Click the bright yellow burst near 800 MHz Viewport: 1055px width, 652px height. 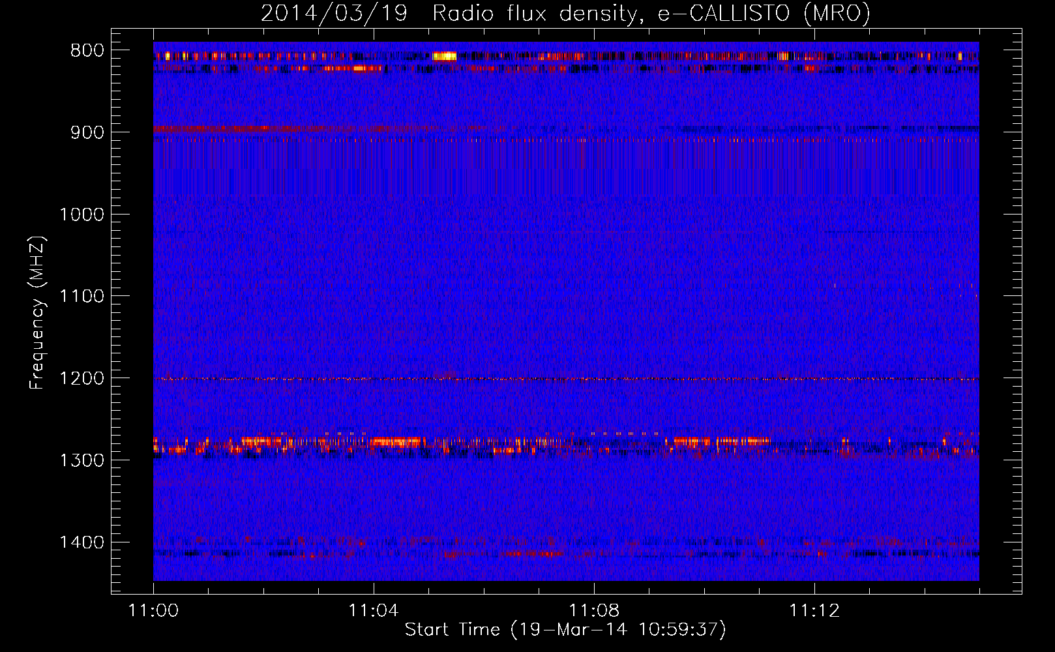pyautogui.click(x=444, y=56)
